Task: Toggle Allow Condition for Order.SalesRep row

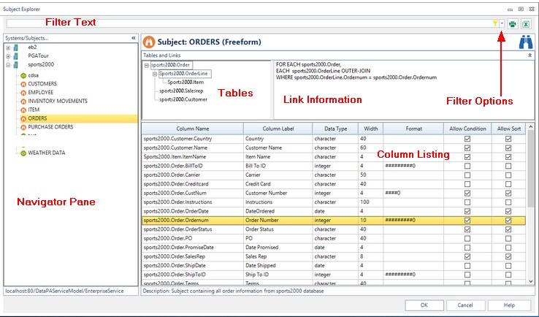Action: point(467,257)
